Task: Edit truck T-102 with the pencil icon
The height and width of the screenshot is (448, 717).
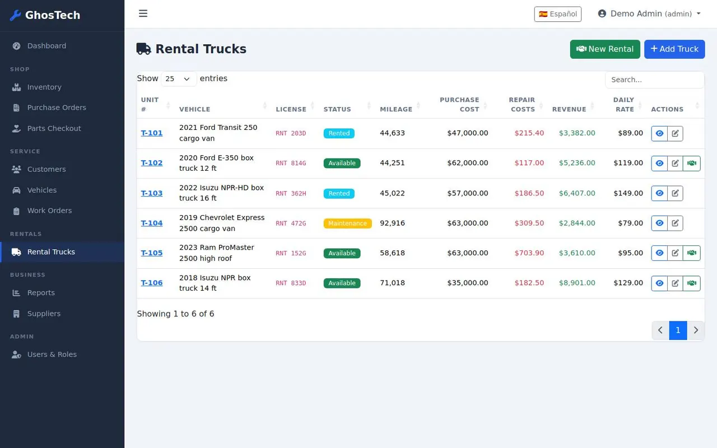Action: pyautogui.click(x=675, y=163)
